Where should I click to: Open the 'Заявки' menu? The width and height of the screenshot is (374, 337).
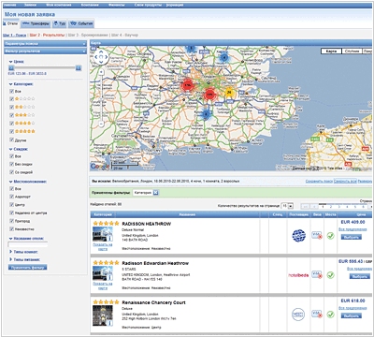(30, 5)
